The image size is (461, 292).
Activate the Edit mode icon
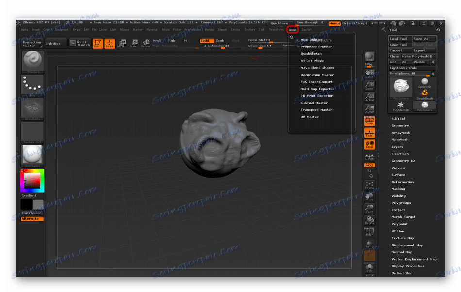click(98, 44)
